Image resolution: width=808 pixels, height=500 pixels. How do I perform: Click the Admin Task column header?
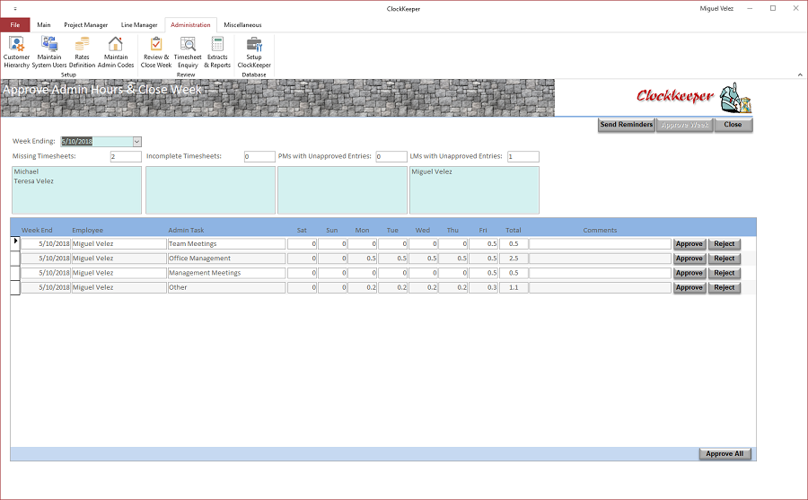click(186, 231)
